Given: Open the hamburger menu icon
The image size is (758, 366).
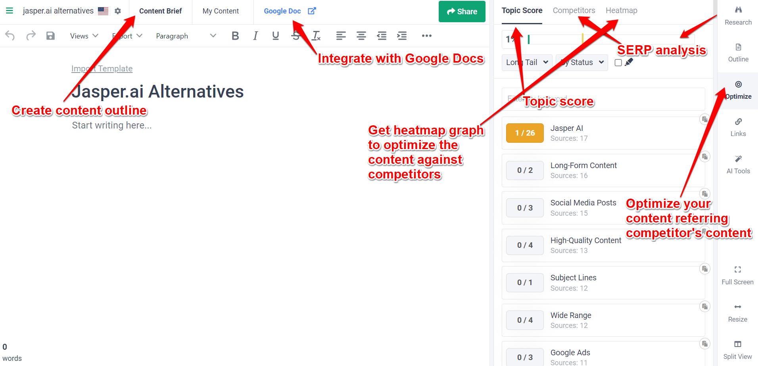Looking at the screenshot, I should click(10, 11).
